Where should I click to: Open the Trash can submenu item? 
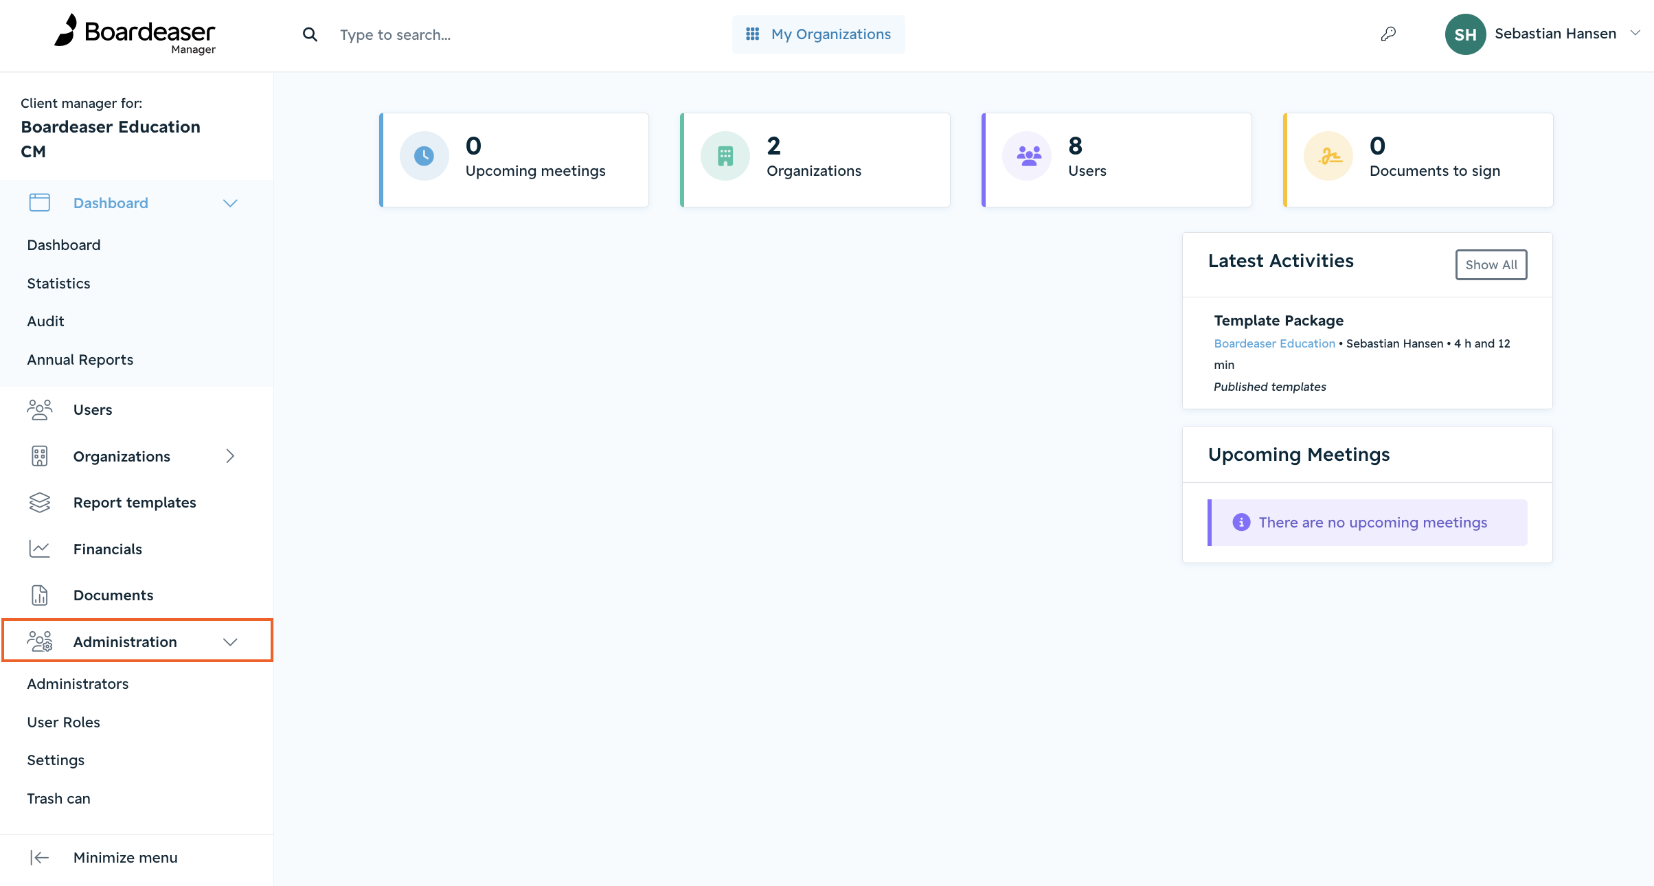pos(58,799)
